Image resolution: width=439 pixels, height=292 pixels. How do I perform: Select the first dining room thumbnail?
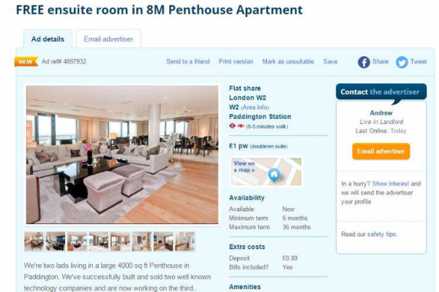pyautogui.click(x=34, y=242)
